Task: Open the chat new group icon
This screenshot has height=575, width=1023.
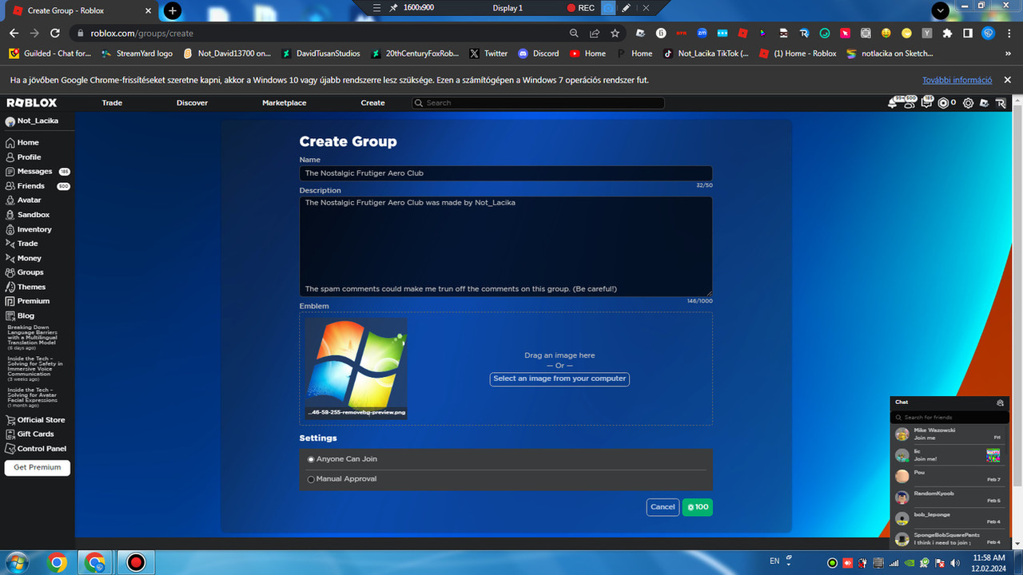Action: (1000, 402)
